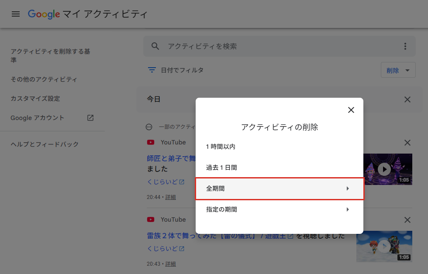
Task: Open the 師匠と弟子で舞 video title link
Action: click(171, 158)
